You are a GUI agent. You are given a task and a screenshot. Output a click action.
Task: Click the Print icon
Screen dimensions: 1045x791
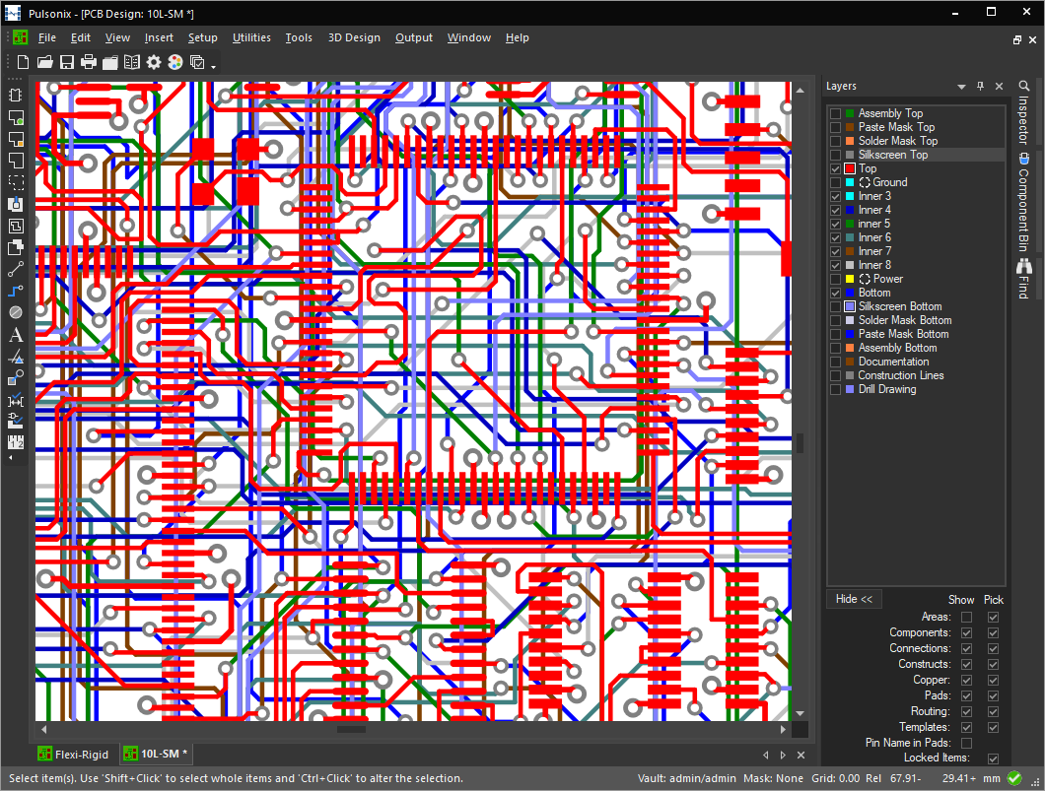point(89,63)
